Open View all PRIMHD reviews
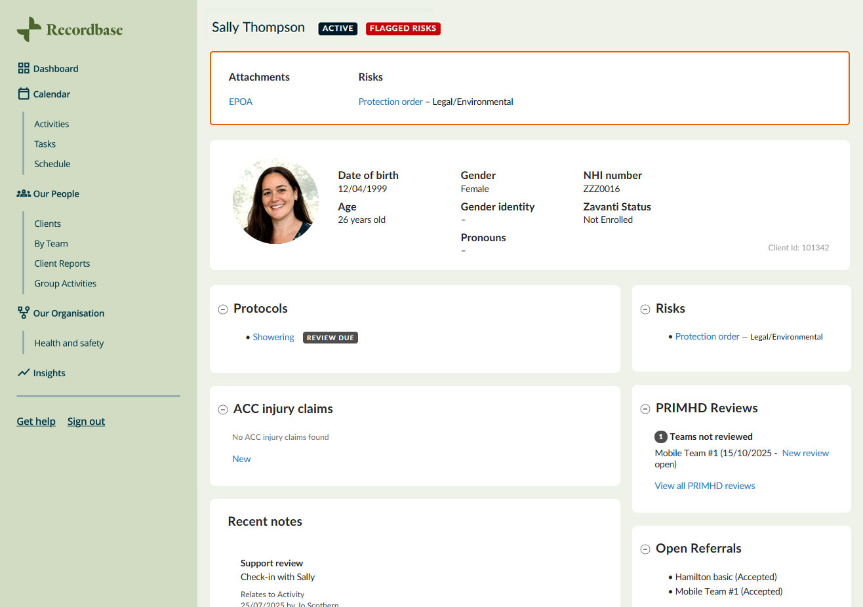Screen dimensions: 863x607 pos(705,486)
